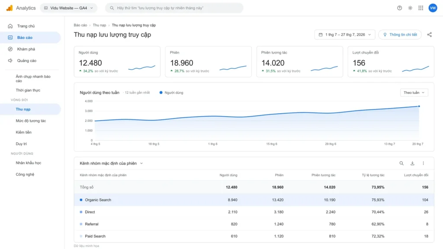Click the last data point on chart
The height and width of the screenshot is (249, 443).
pyautogui.click(x=419, y=106)
